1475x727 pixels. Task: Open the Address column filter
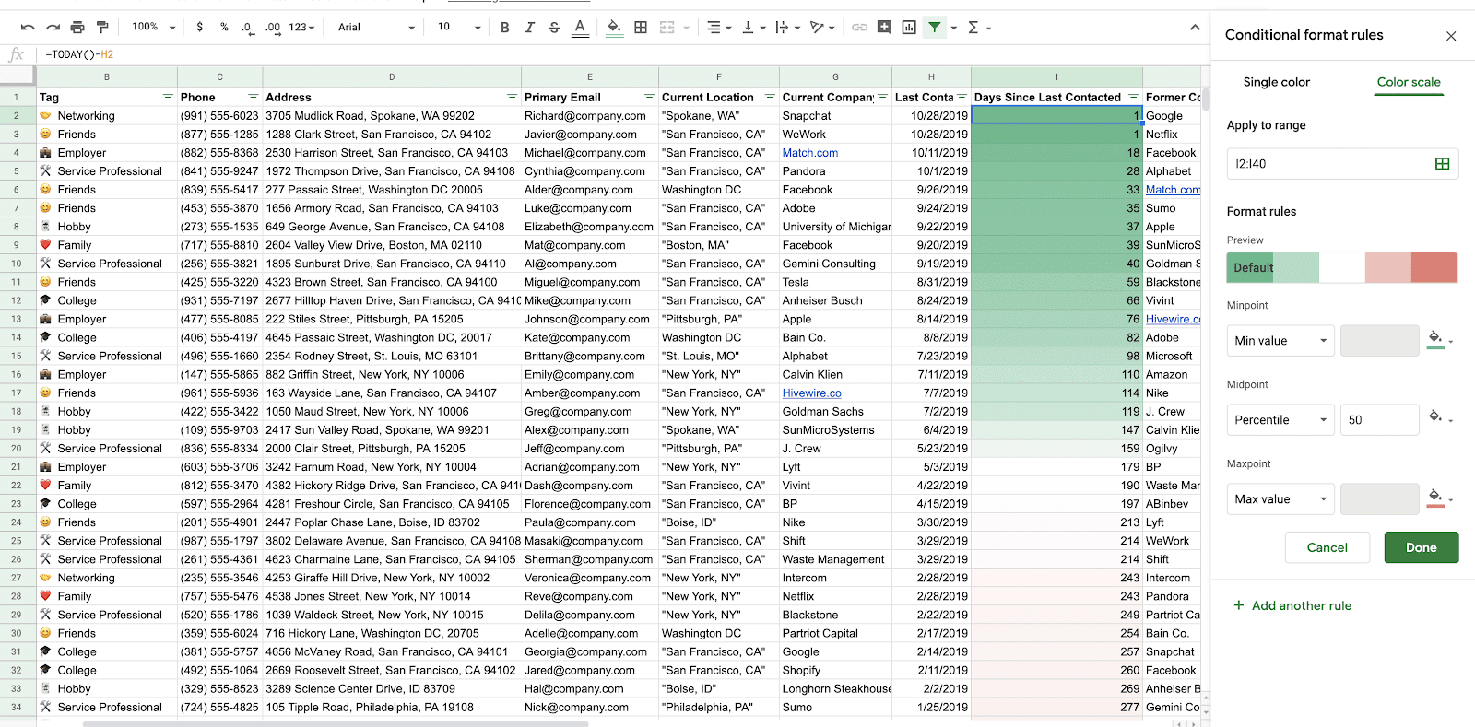(x=512, y=98)
